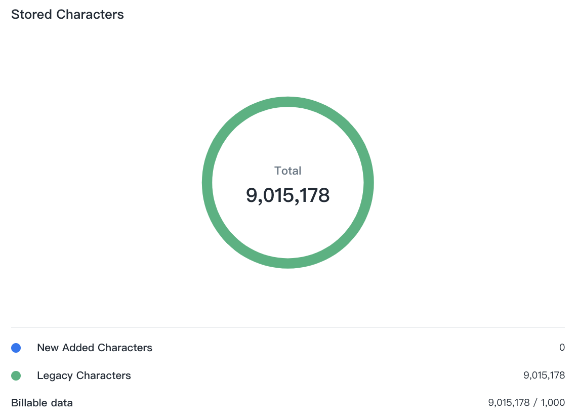Click the 9,015,178 used figure in Billable data

pos(509,403)
